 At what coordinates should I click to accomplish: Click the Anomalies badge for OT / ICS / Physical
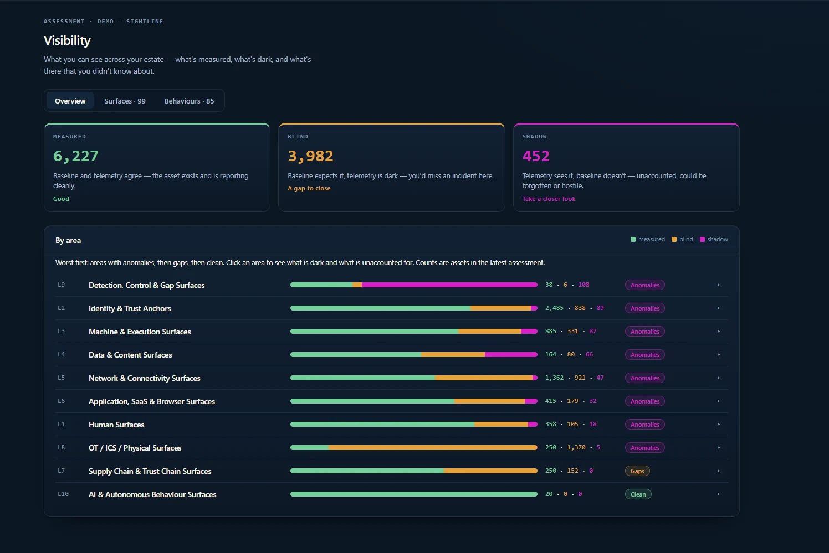[645, 448]
